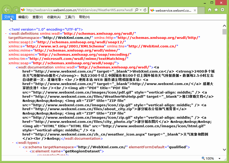Click the closing /wsdl:documentation tag
The height and width of the screenshot is (163, 229).
pyautogui.click(x=82, y=139)
